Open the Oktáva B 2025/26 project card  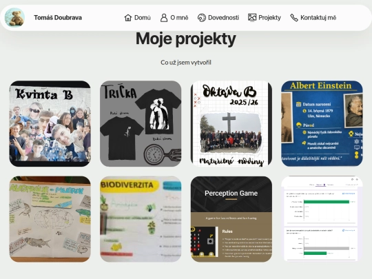pos(231,123)
